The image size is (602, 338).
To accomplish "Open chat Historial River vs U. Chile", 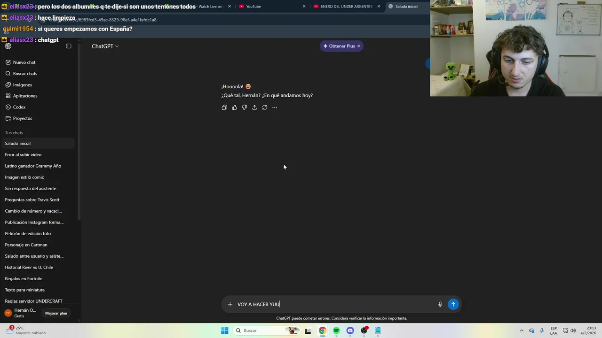I will pyautogui.click(x=38, y=267).
